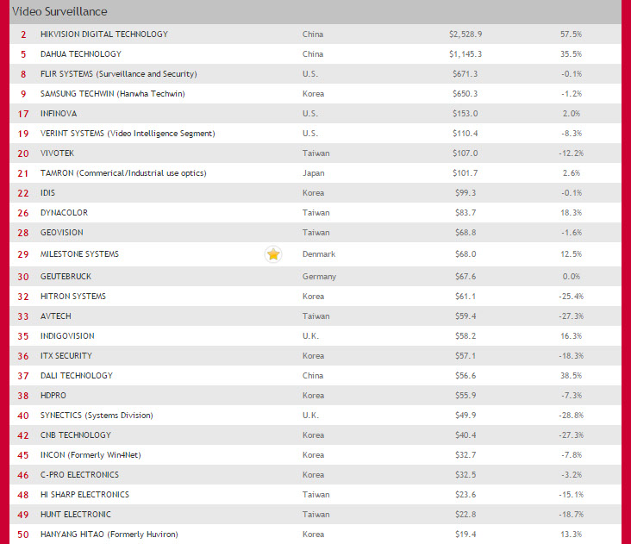Select the Infinova company name
This screenshot has width=631, height=544.
tap(58, 114)
